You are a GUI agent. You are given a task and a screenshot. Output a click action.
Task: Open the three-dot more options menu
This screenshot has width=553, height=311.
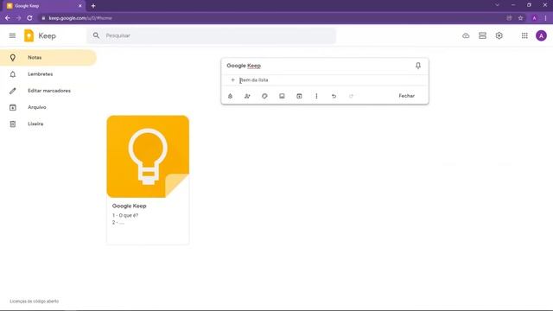click(x=316, y=96)
